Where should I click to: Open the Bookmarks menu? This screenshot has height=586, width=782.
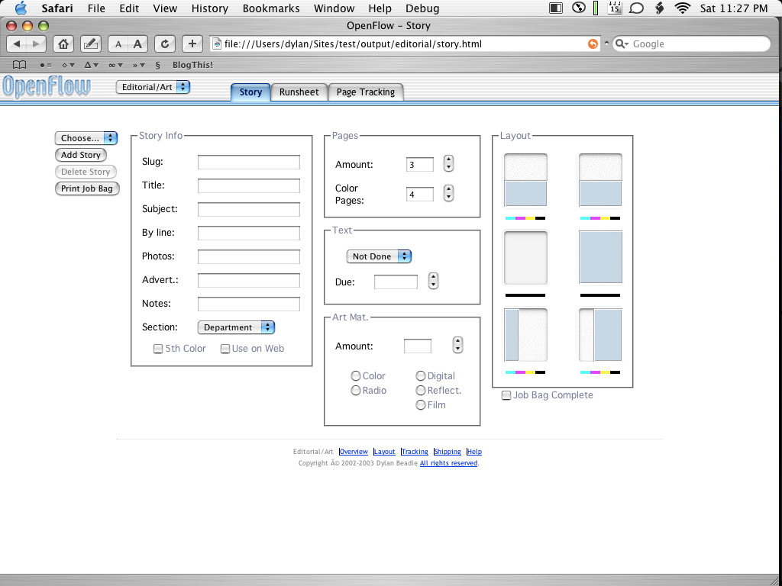pos(270,8)
